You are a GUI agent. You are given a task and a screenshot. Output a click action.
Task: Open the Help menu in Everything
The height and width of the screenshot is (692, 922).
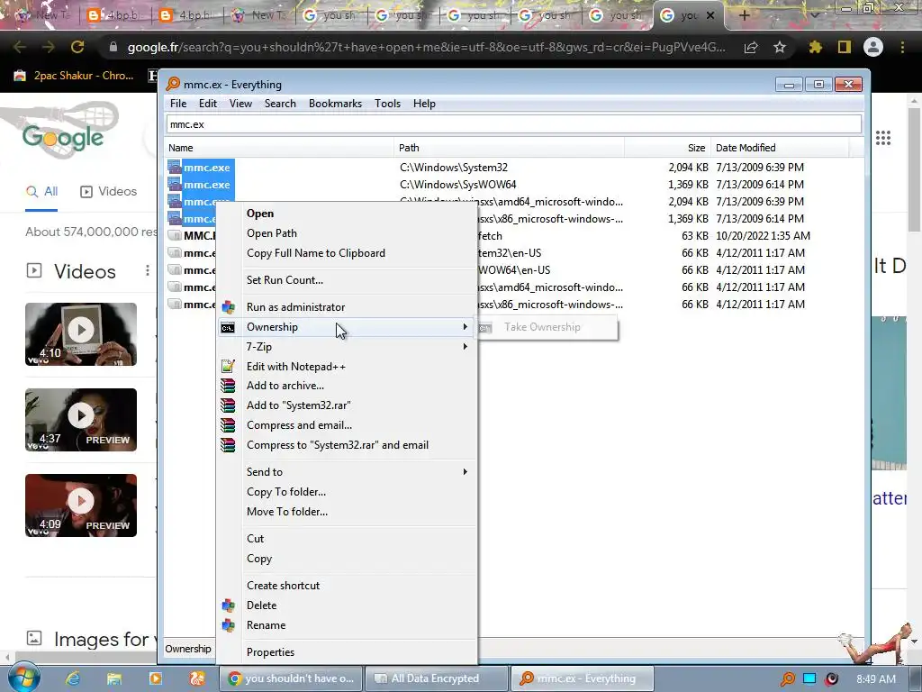[424, 104]
